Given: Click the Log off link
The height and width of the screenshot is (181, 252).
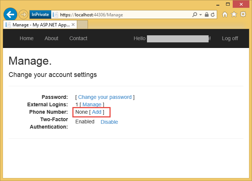Looking at the screenshot, I should [230, 38].
